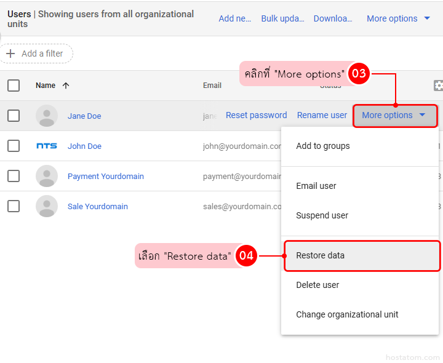Click Sale Yourdomain's avatar icon
The width and height of the screenshot is (443, 363).
coord(47,206)
